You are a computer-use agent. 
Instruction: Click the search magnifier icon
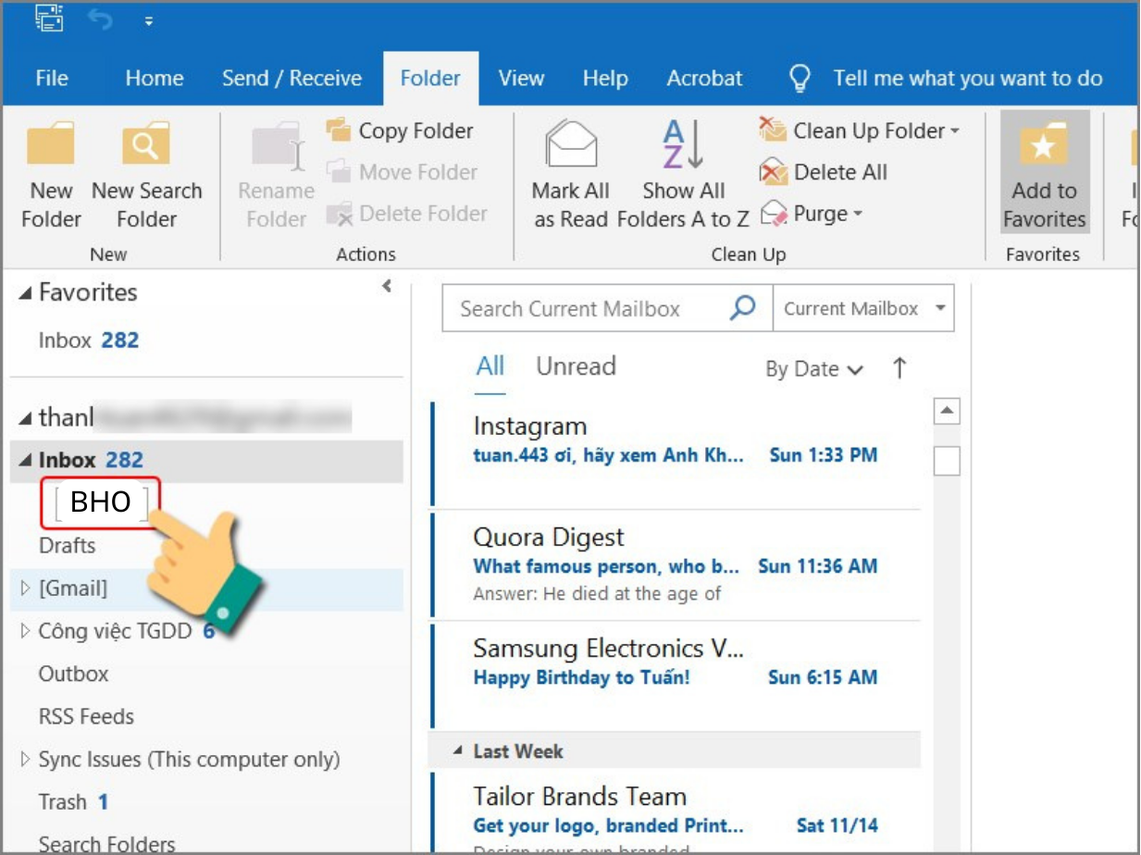pyautogui.click(x=742, y=308)
